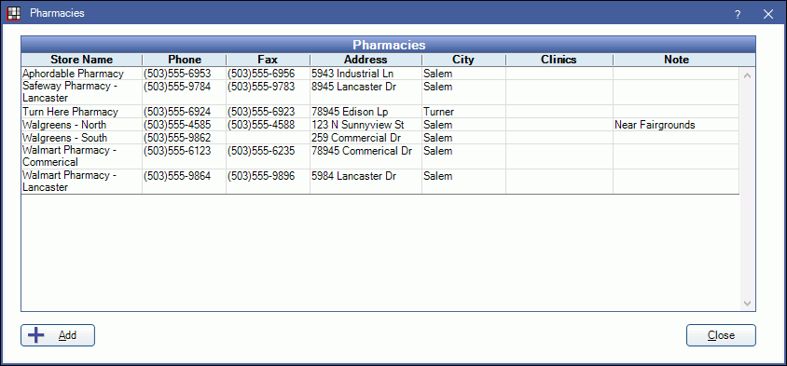The width and height of the screenshot is (787, 366).
Task: Click the city cell Turner
Action: click(x=438, y=112)
